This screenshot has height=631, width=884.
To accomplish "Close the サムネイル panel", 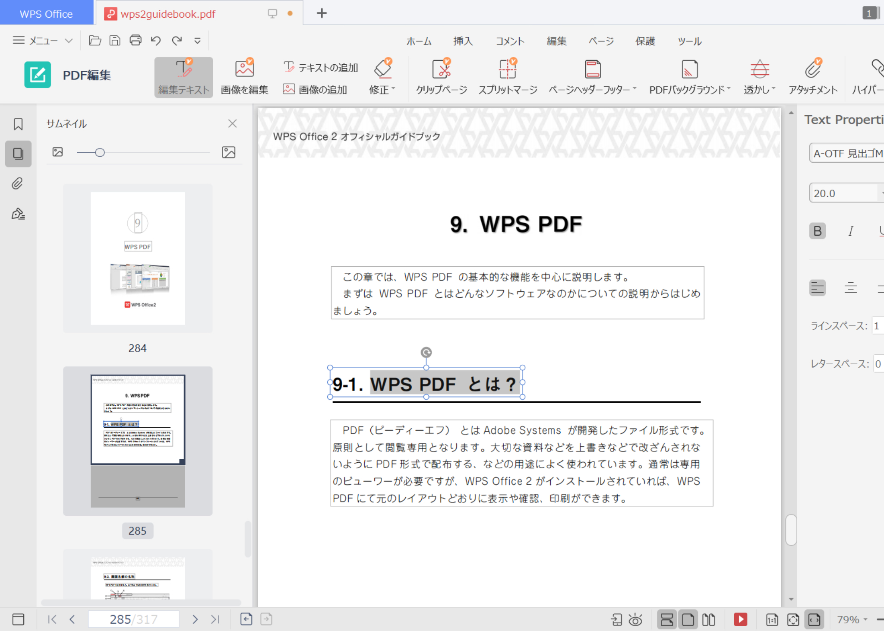I will click(232, 123).
